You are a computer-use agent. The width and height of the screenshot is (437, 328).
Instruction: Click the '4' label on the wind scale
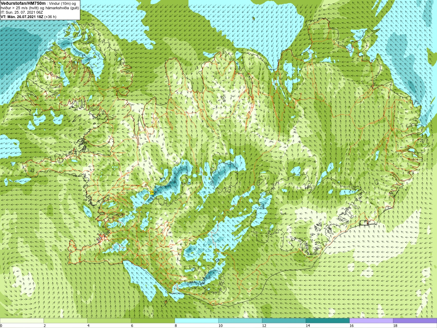[x=88, y=326]
